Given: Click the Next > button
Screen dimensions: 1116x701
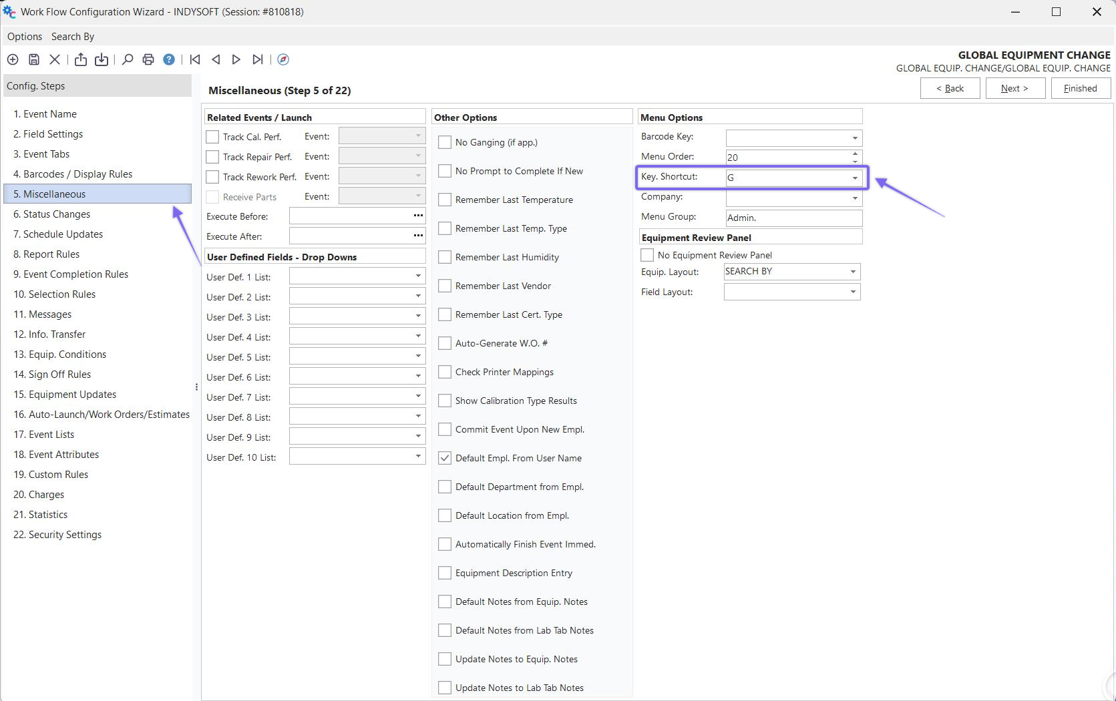Looking at the screenshot, I should point(1014,88).
